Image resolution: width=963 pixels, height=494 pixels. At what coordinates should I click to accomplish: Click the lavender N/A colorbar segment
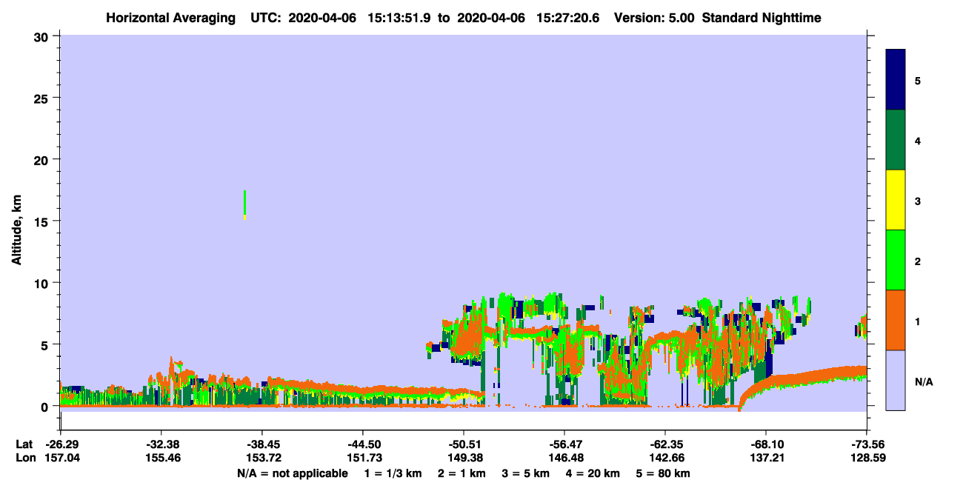tap(896, 380)
